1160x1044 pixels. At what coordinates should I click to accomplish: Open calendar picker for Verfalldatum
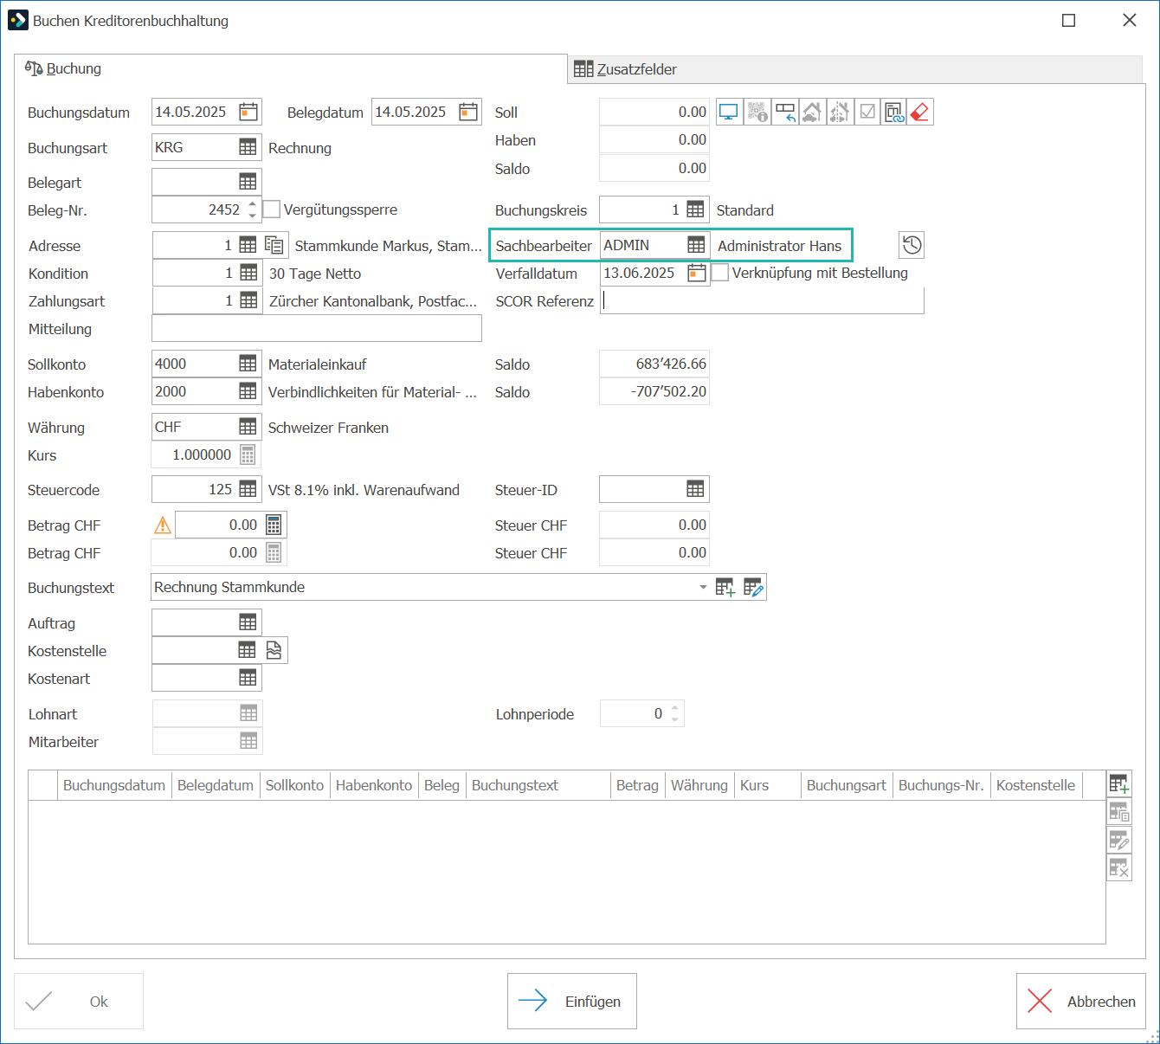click(697, 273)
